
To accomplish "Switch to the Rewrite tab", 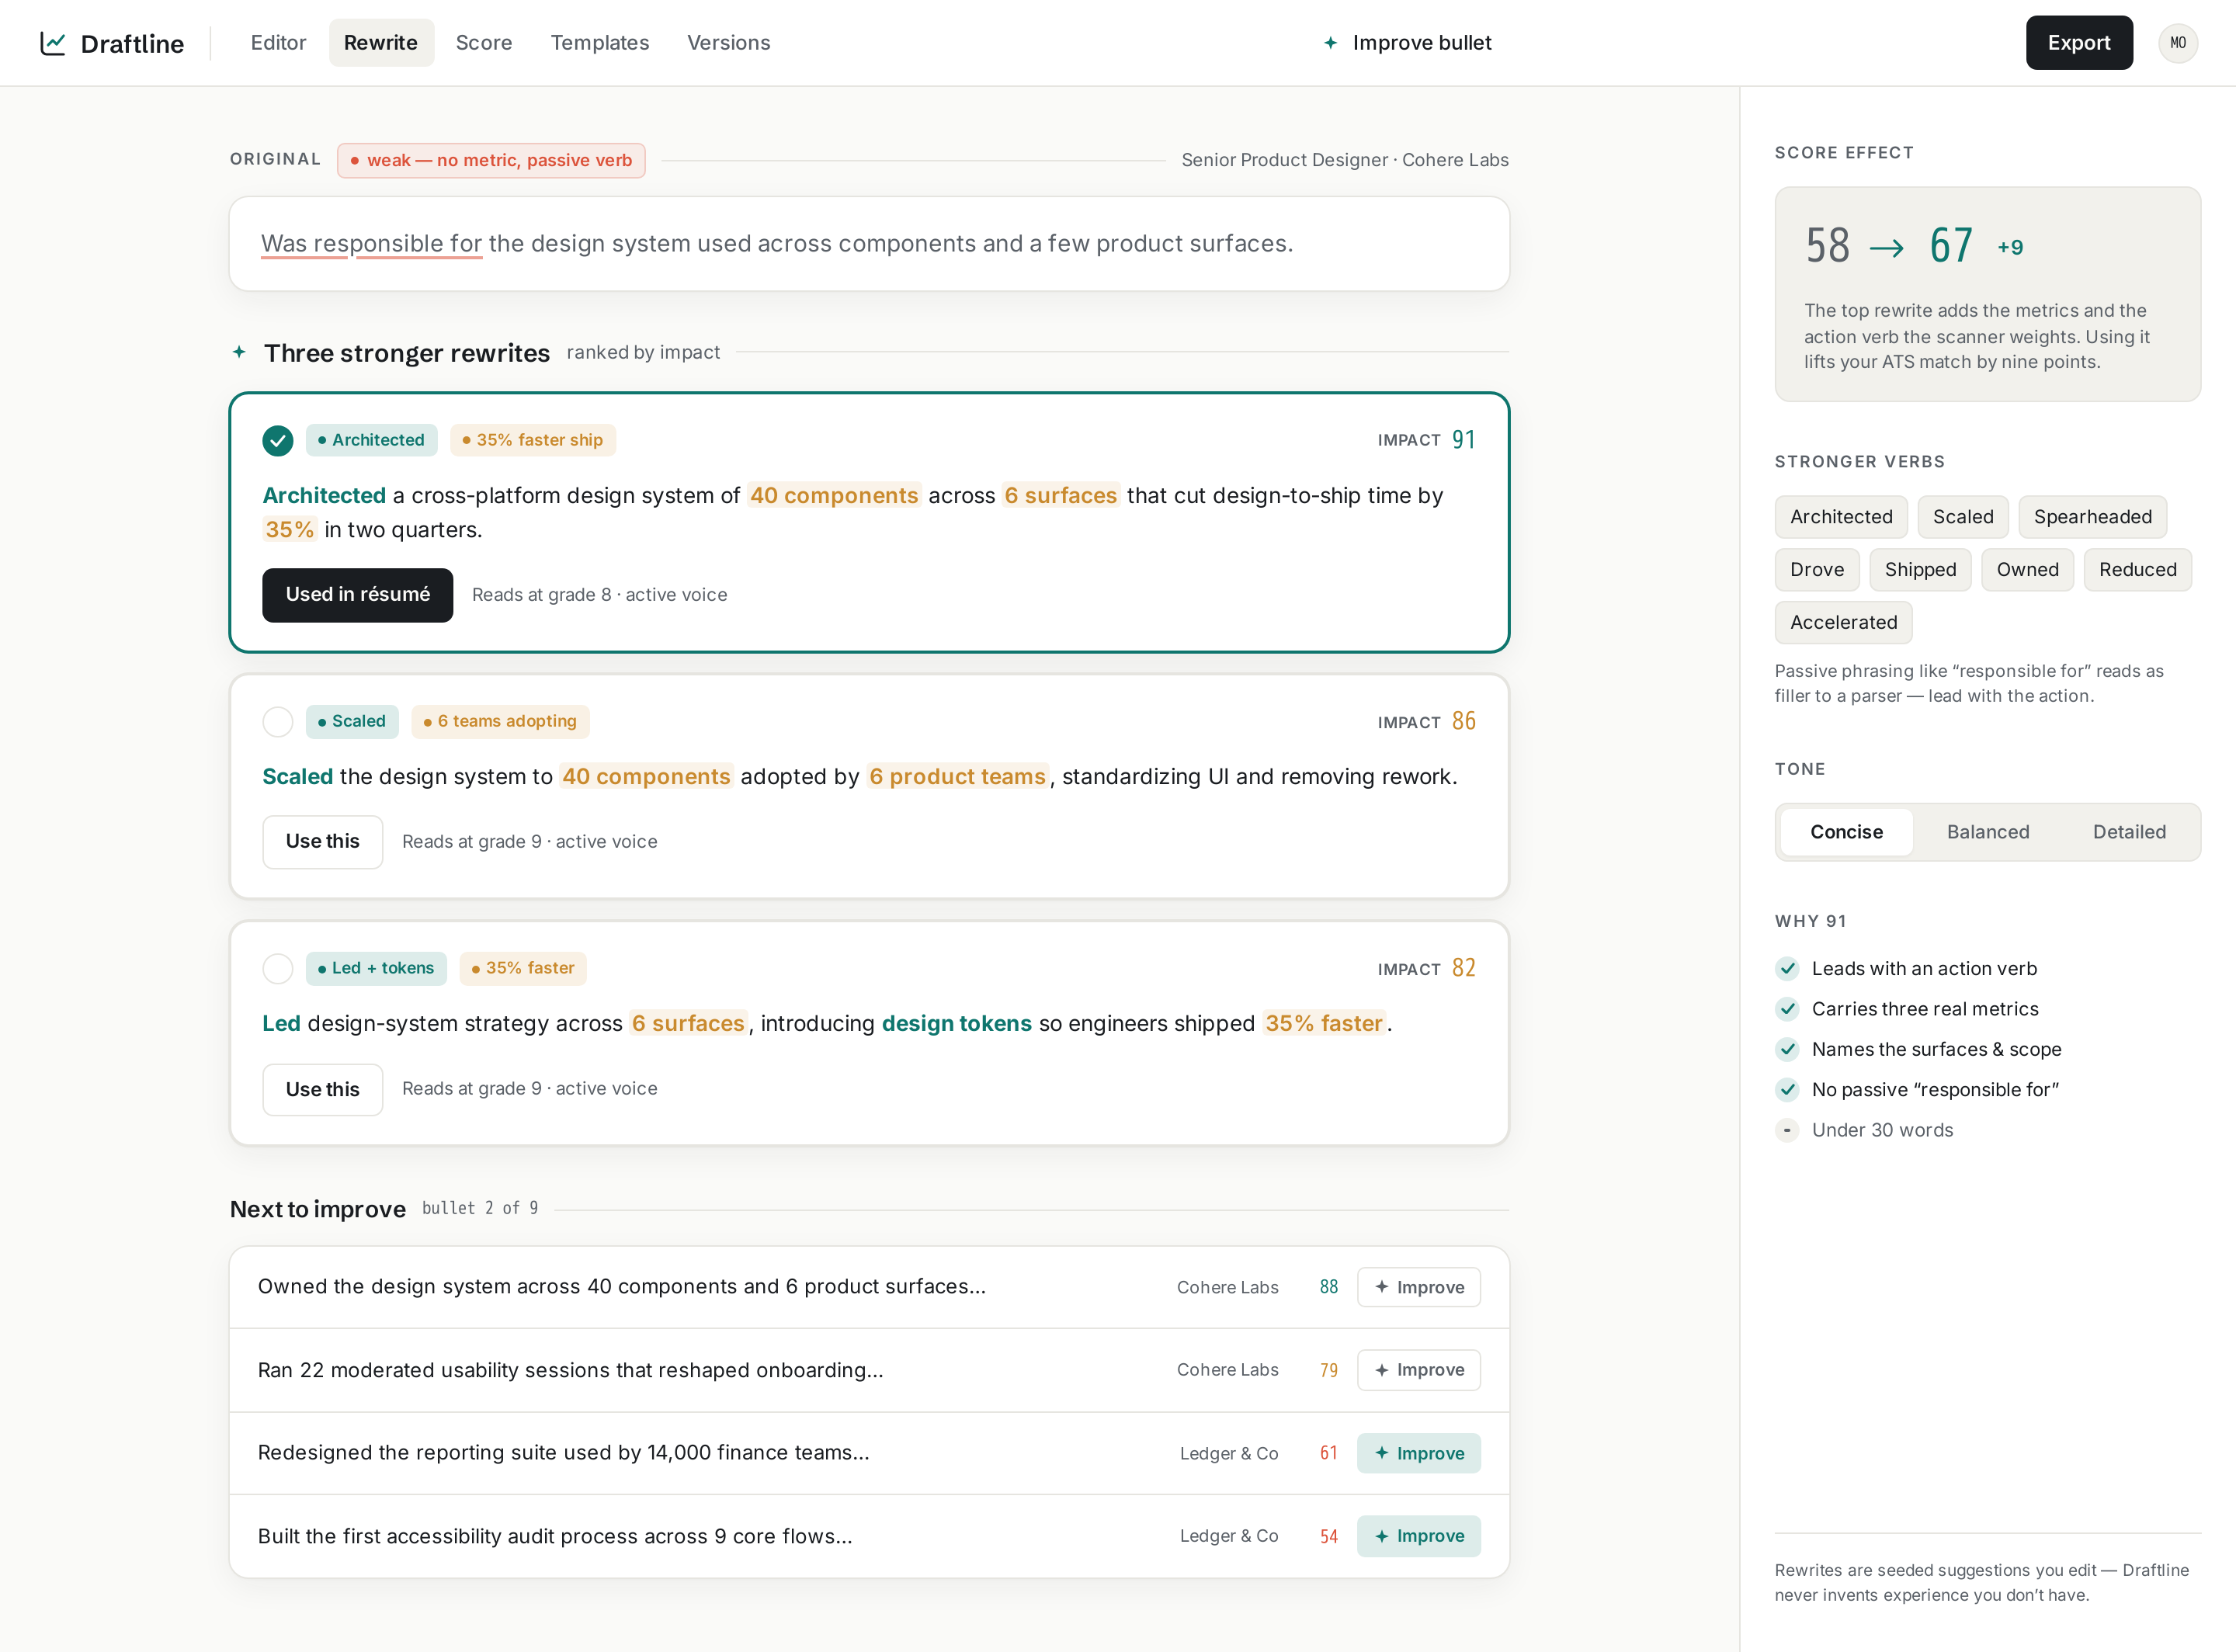I will 381,43.
